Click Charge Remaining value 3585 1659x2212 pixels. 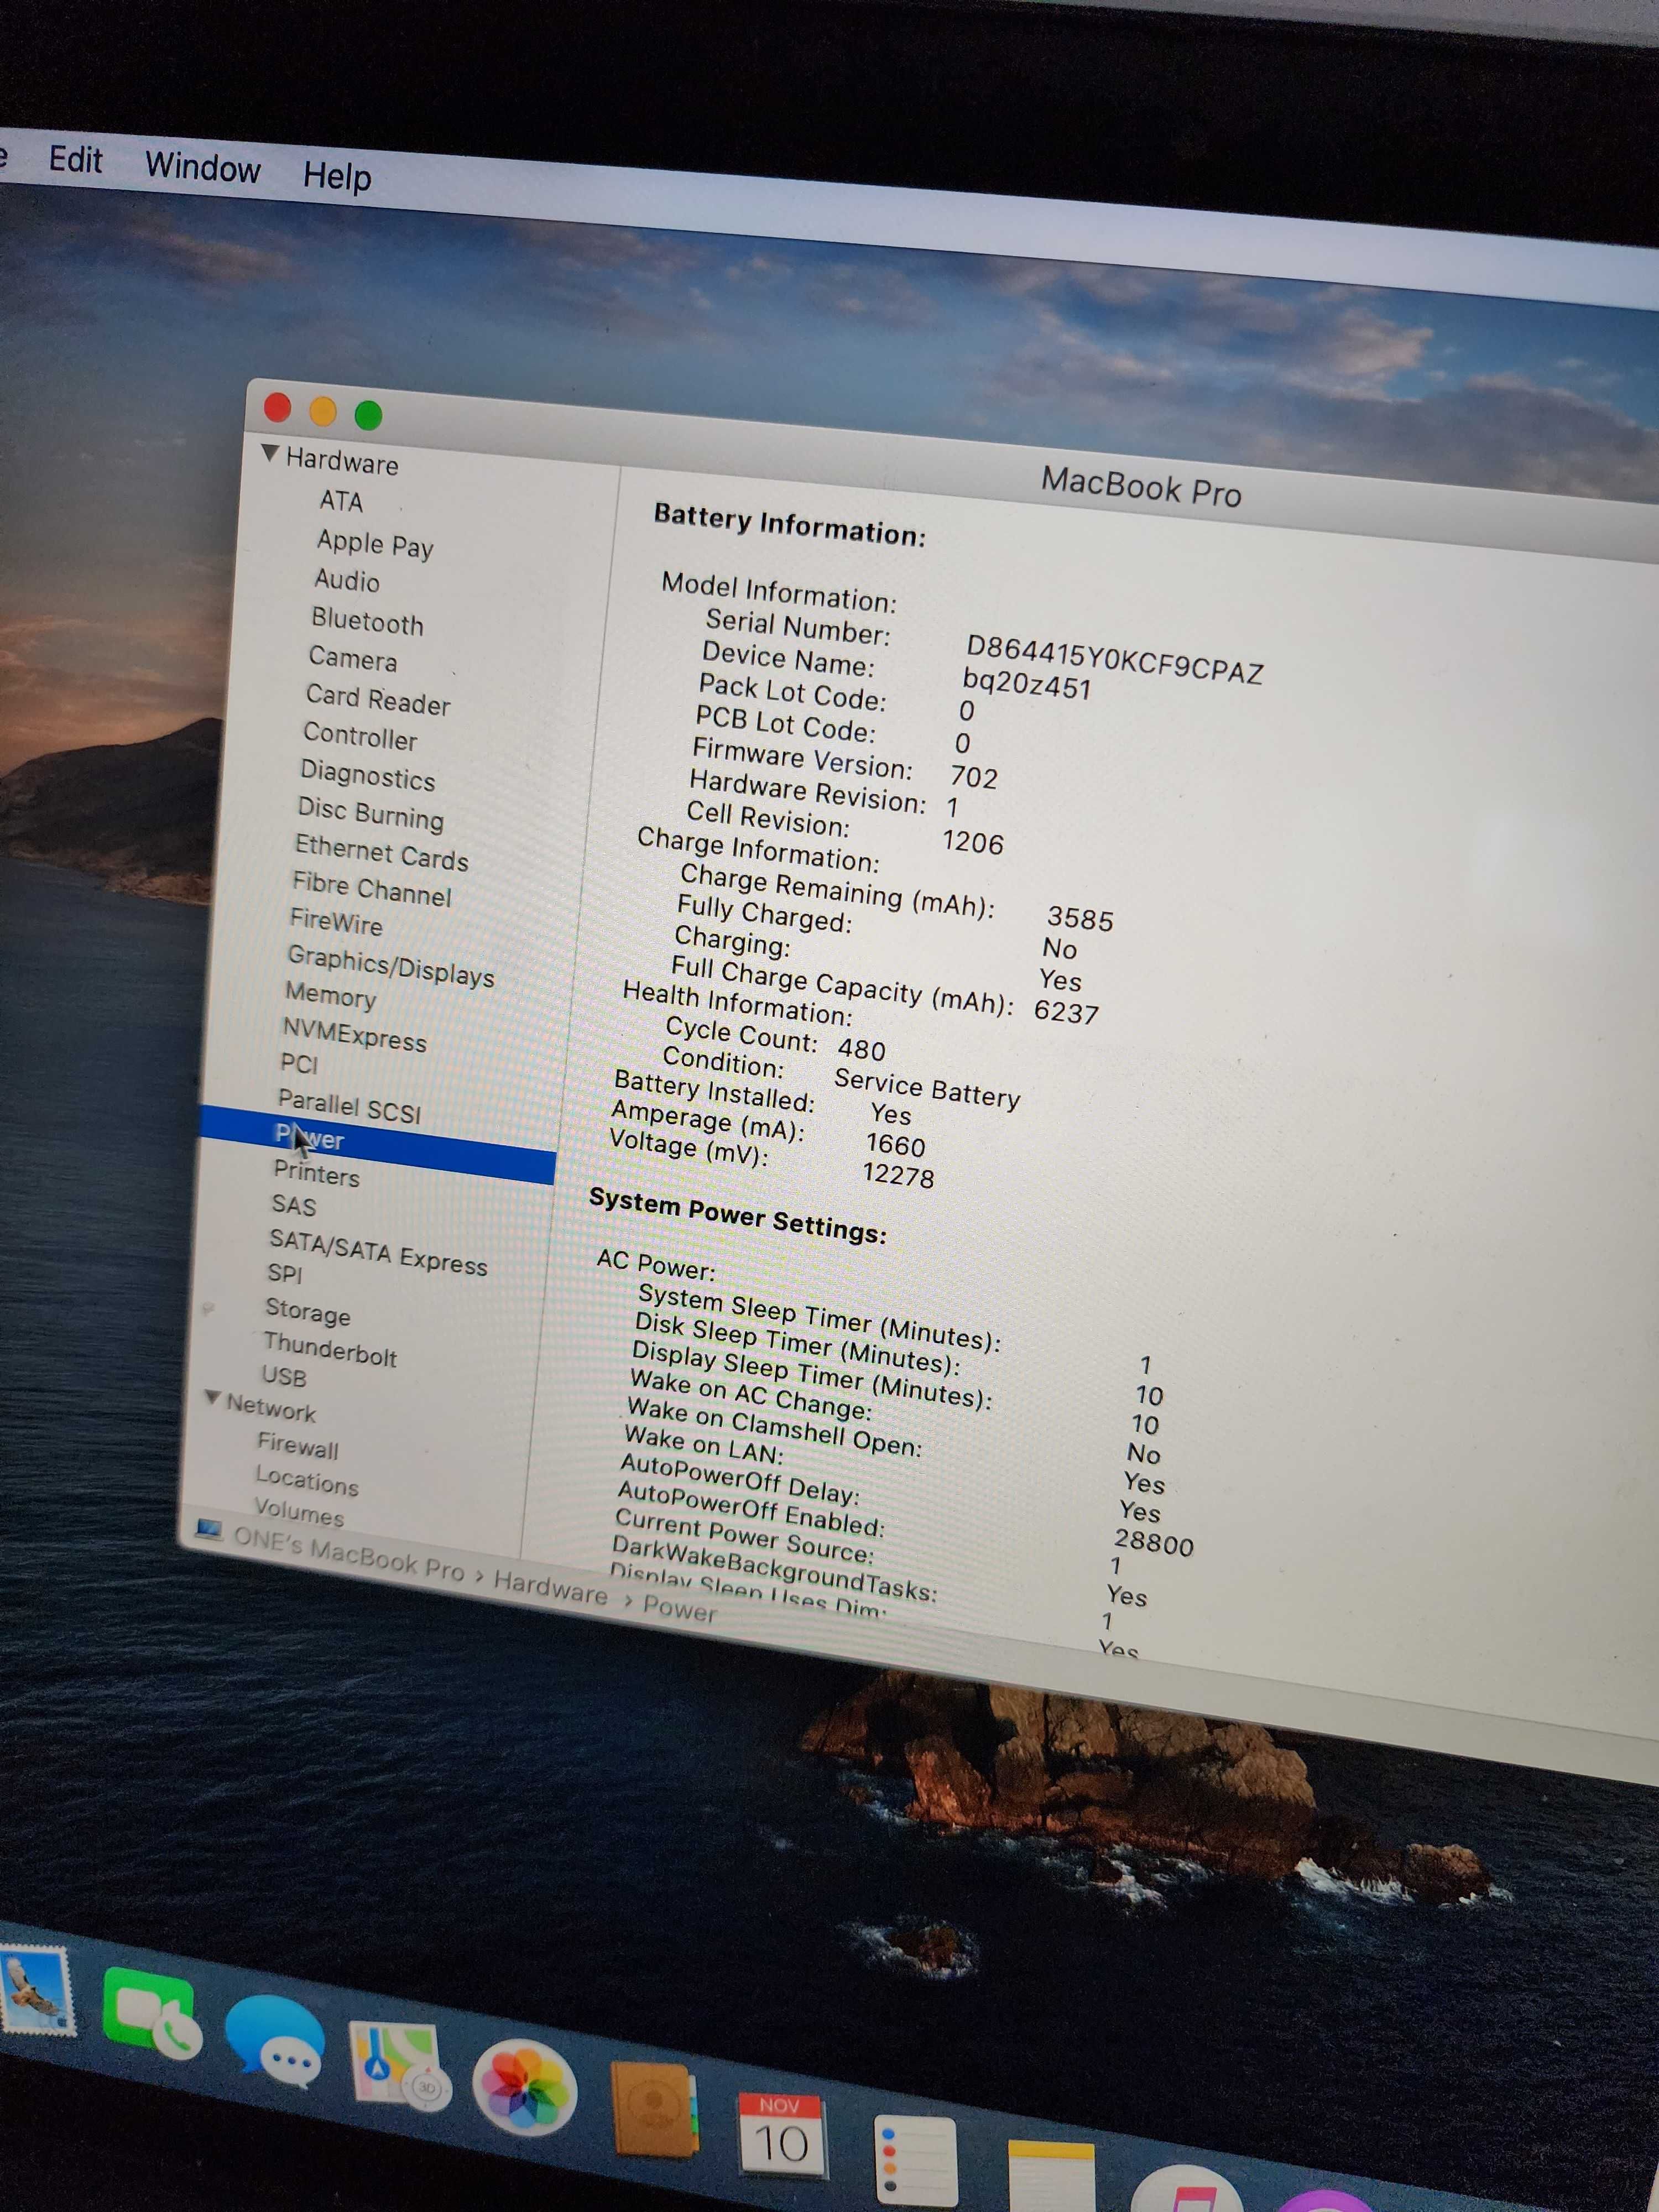[1080, 919]
